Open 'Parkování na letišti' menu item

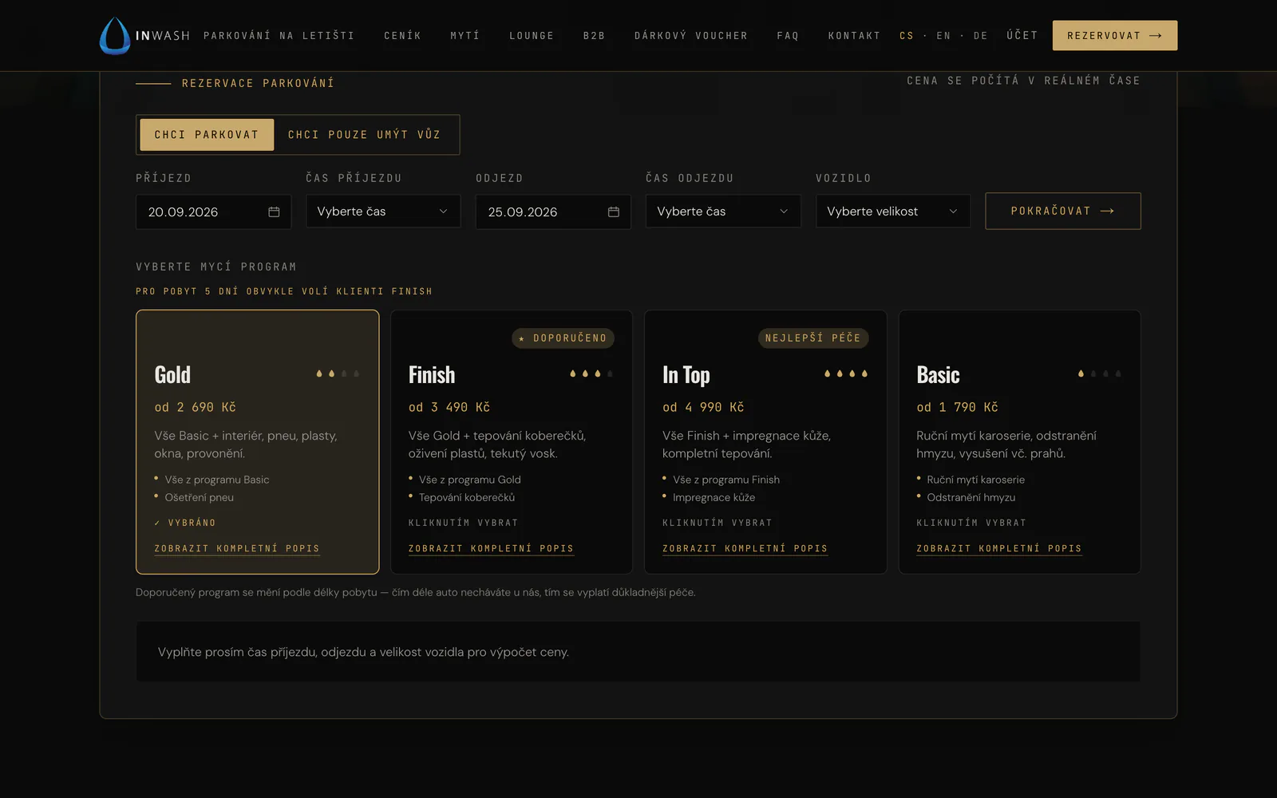(279, 36)
